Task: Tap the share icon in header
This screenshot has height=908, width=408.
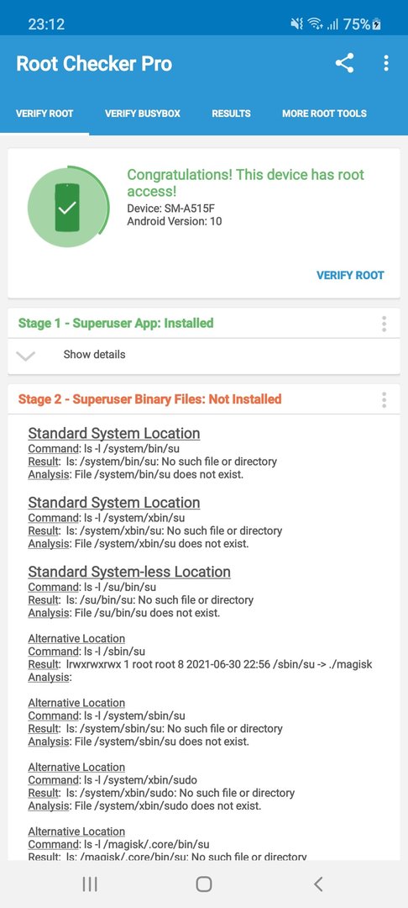Action: coord(344,63)
